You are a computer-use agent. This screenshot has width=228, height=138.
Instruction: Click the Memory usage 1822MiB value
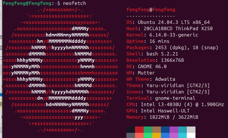(159, 117)
